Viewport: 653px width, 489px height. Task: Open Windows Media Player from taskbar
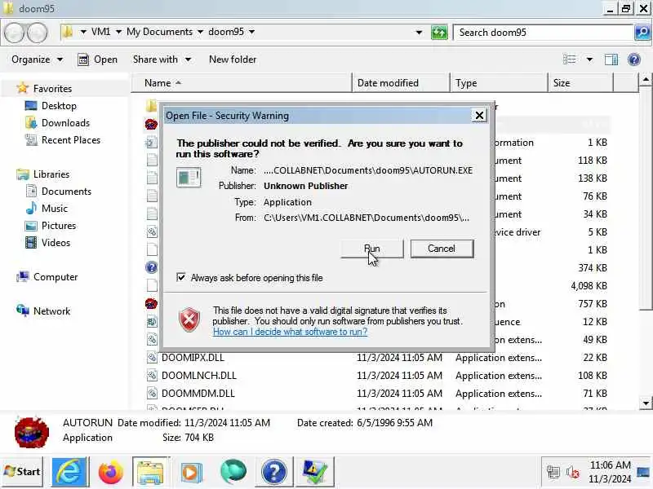pos(191,473)
